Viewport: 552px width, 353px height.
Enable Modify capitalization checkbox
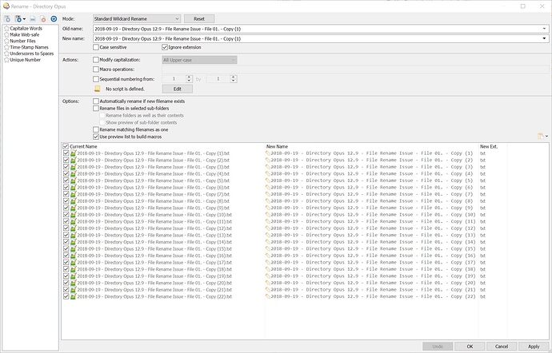coord(96,60)
